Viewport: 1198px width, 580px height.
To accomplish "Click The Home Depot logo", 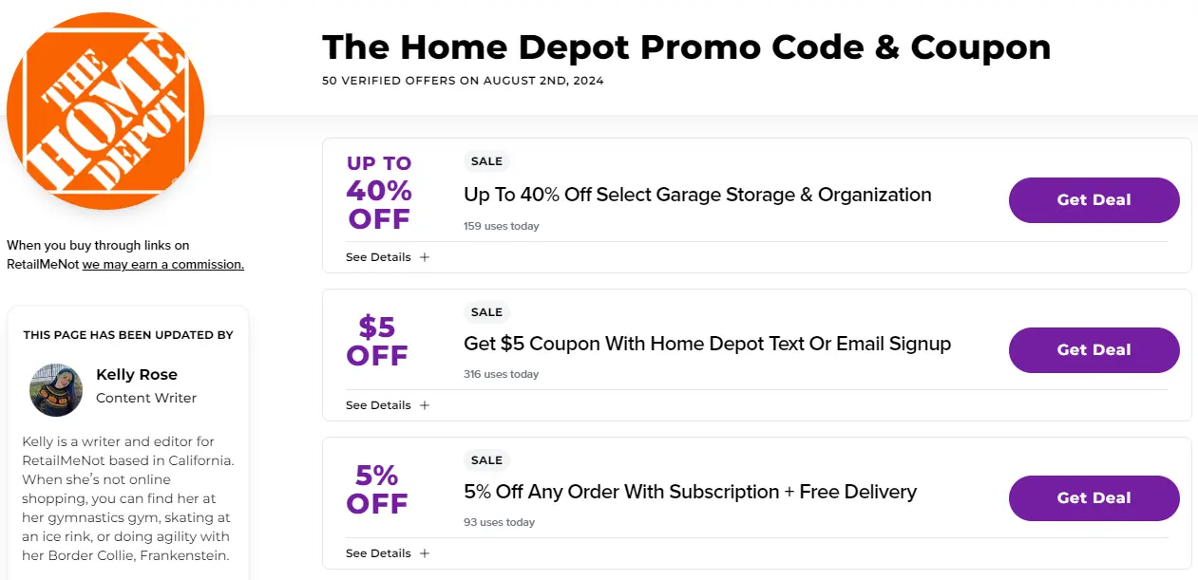I will point(105,111).
